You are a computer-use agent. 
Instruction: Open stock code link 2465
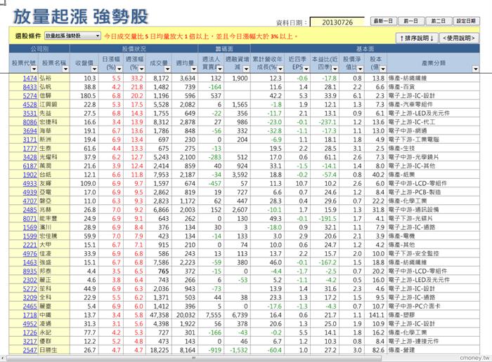pyautogui.click(x=30, y=307)
